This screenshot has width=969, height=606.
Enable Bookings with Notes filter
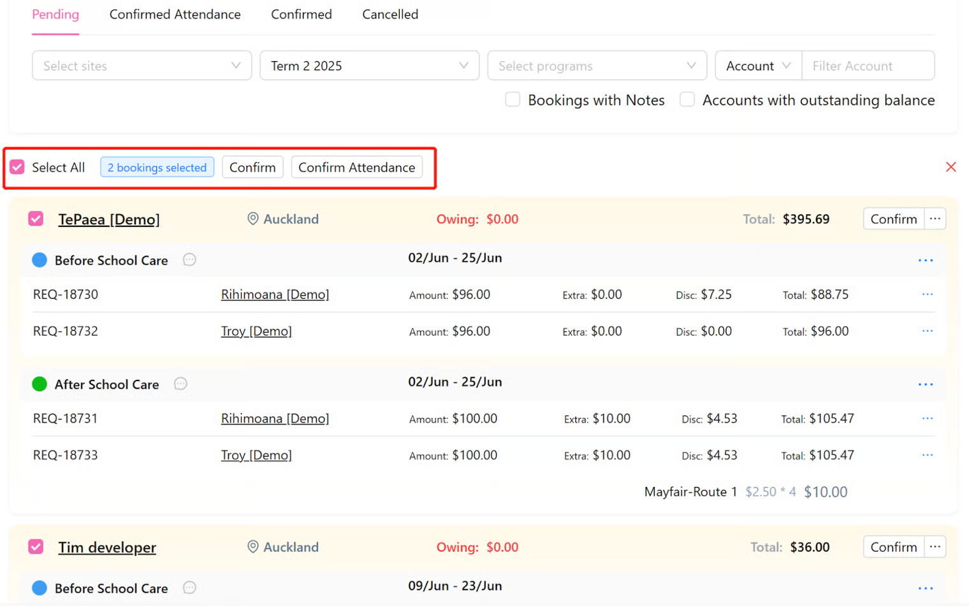pyautogui.click(x=513, y=100)
